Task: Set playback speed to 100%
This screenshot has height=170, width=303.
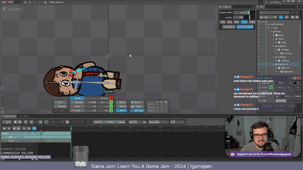Action: click(x=244, y=22)
